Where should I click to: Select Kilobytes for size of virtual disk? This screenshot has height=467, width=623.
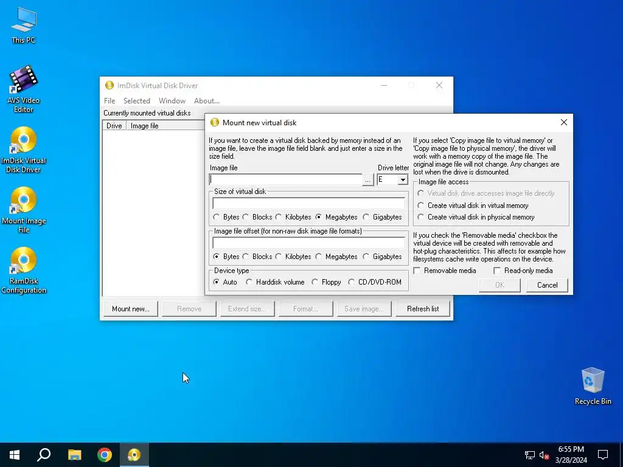pyautogui.click(x=279, y=217)
